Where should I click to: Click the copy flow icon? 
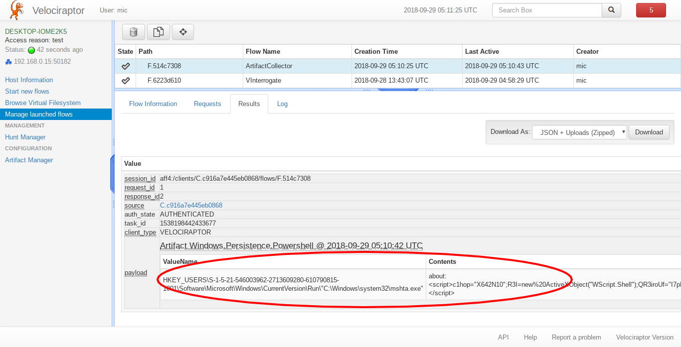[158, 32]
